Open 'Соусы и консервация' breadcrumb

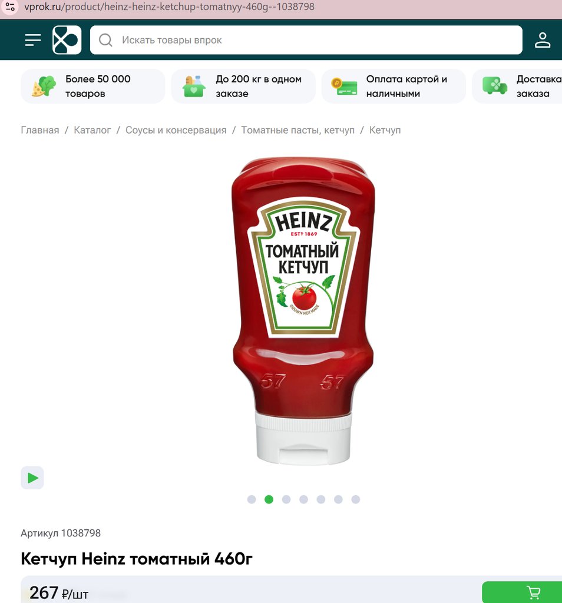click(176, 130)
